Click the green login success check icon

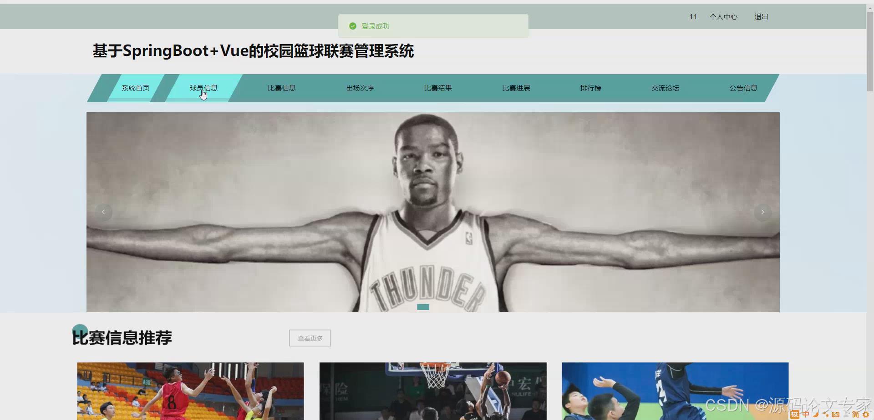352,26
